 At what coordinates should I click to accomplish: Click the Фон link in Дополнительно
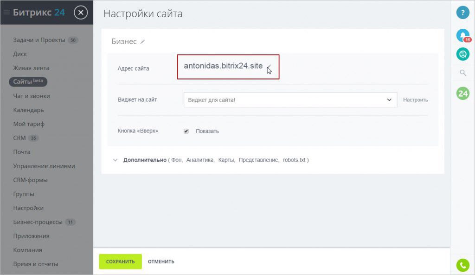[177, 160]
